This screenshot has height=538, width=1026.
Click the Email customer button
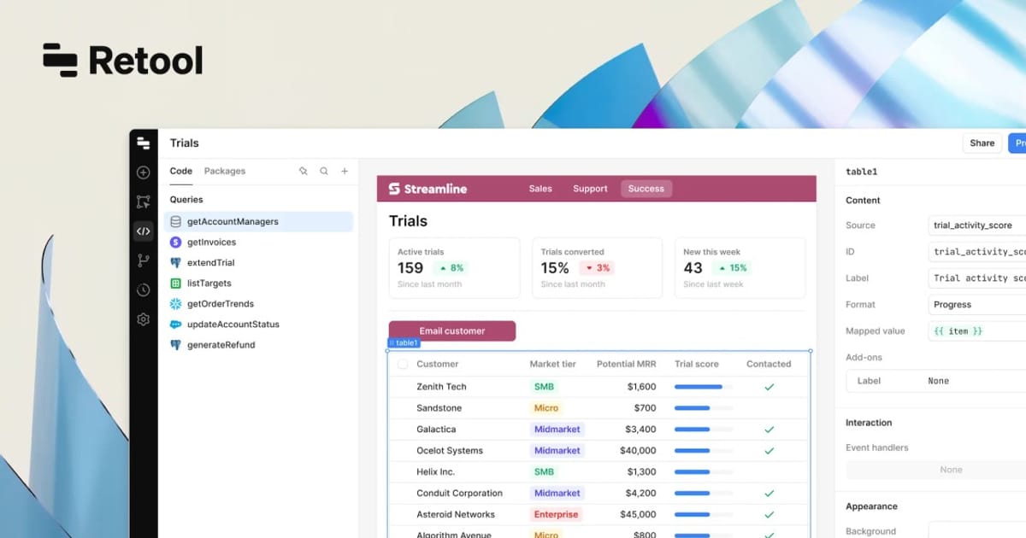(x=452, y=331)
